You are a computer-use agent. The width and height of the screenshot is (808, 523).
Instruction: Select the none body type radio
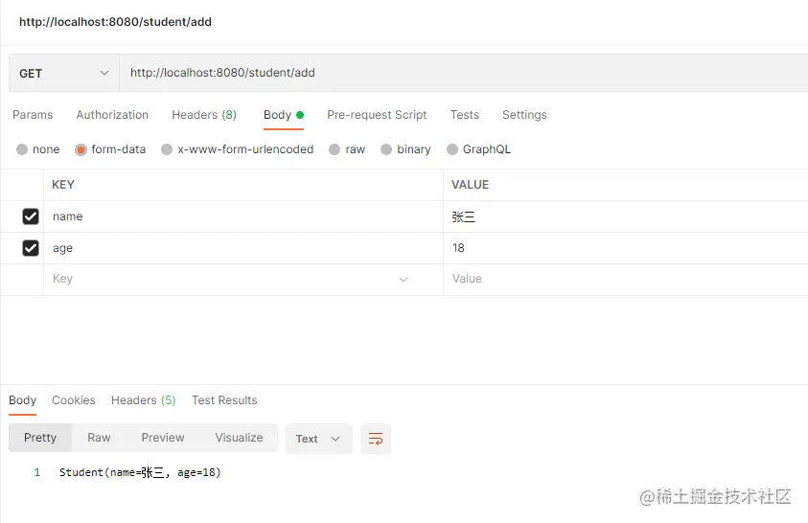coord(22,149)
